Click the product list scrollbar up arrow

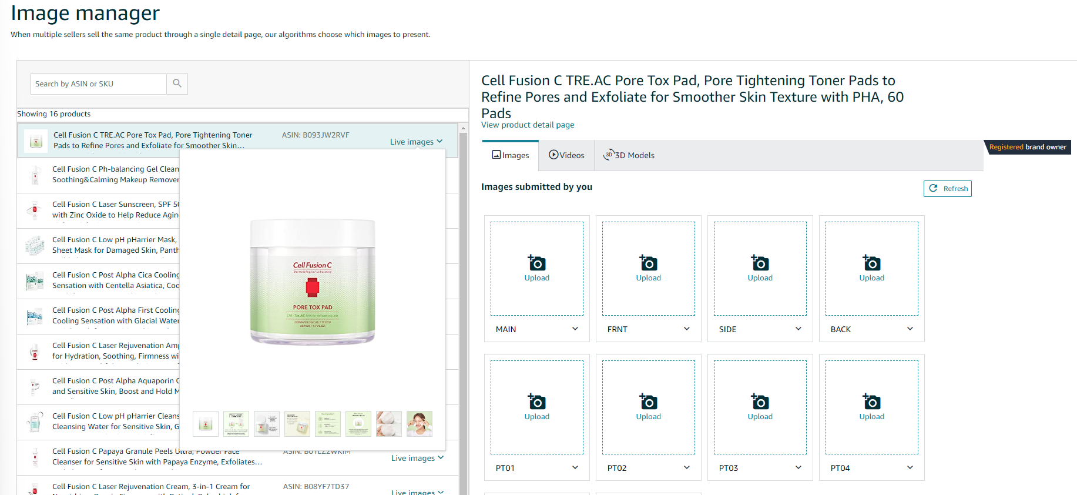463,128
